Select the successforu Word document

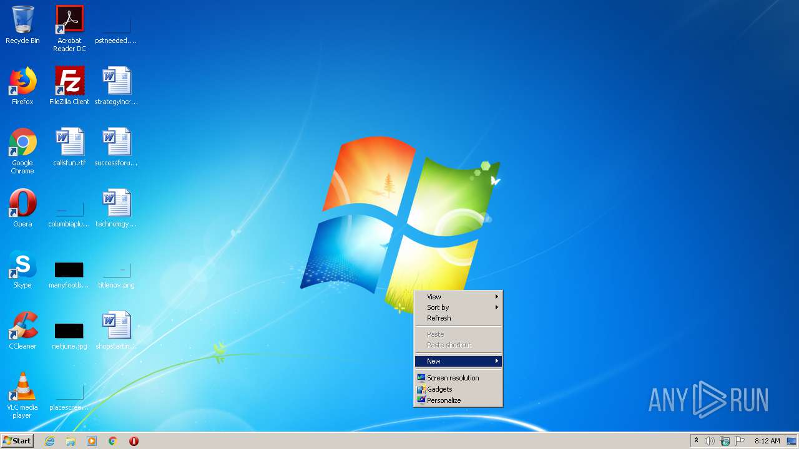116,147
